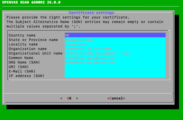Click the 'Organizational Unit name' label

(35, 53)
